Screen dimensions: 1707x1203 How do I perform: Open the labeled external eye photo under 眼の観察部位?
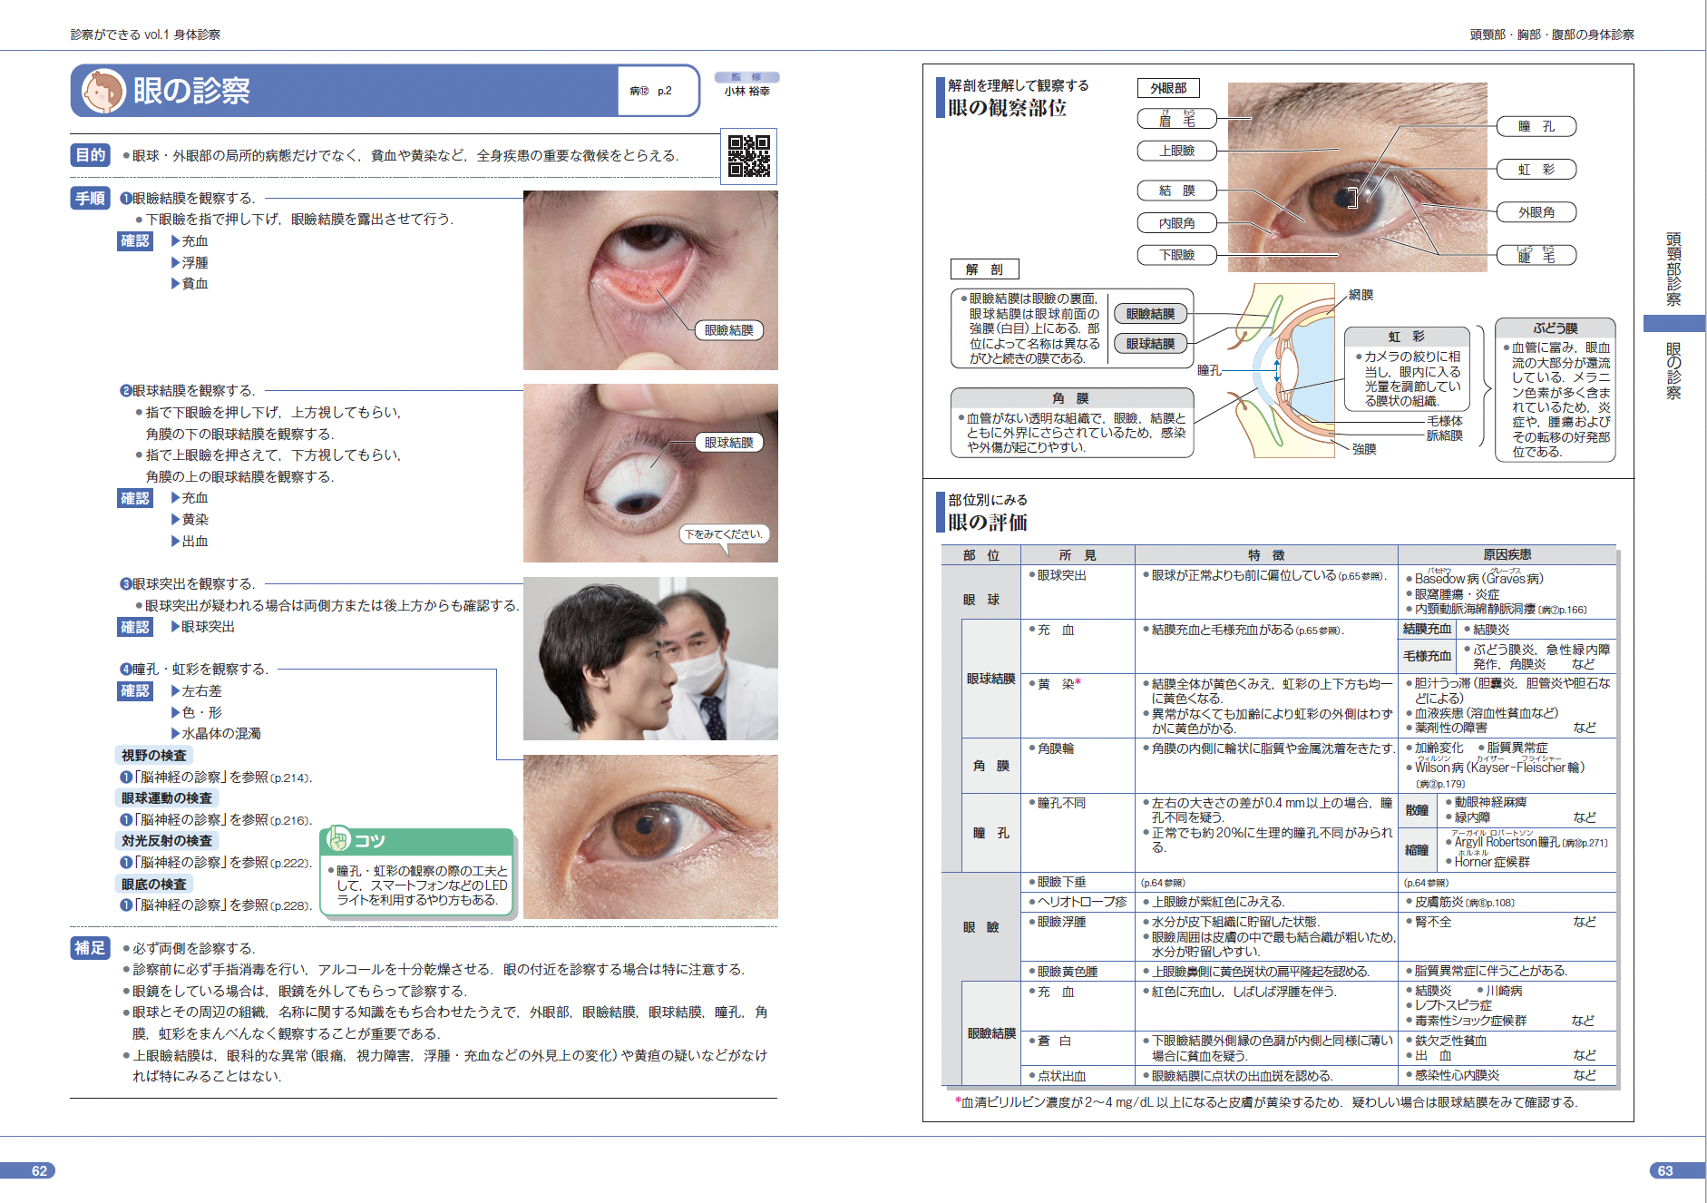point(1357,178)
